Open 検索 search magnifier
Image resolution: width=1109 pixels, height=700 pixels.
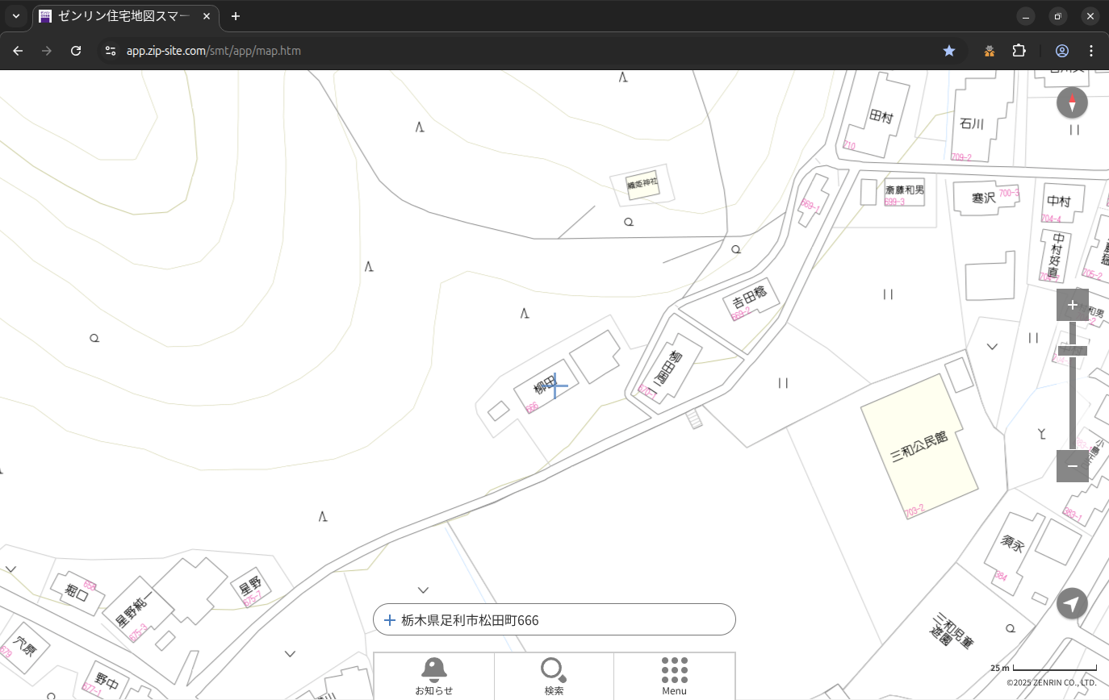click(554, 675)
